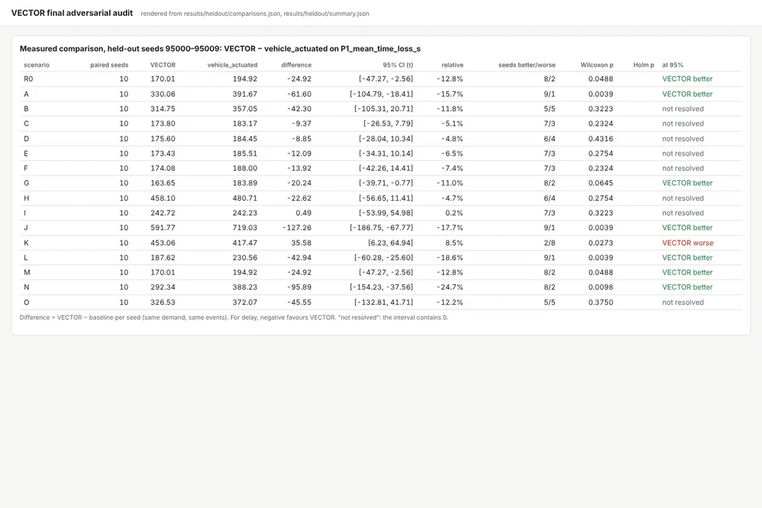Click the "Wilcoxon p" column header
The height and width of the screenshot is (508, 762).
(x=597, y=64)
